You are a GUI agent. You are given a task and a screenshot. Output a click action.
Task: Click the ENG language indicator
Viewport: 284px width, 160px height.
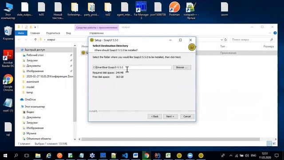(x=253, y=156)
